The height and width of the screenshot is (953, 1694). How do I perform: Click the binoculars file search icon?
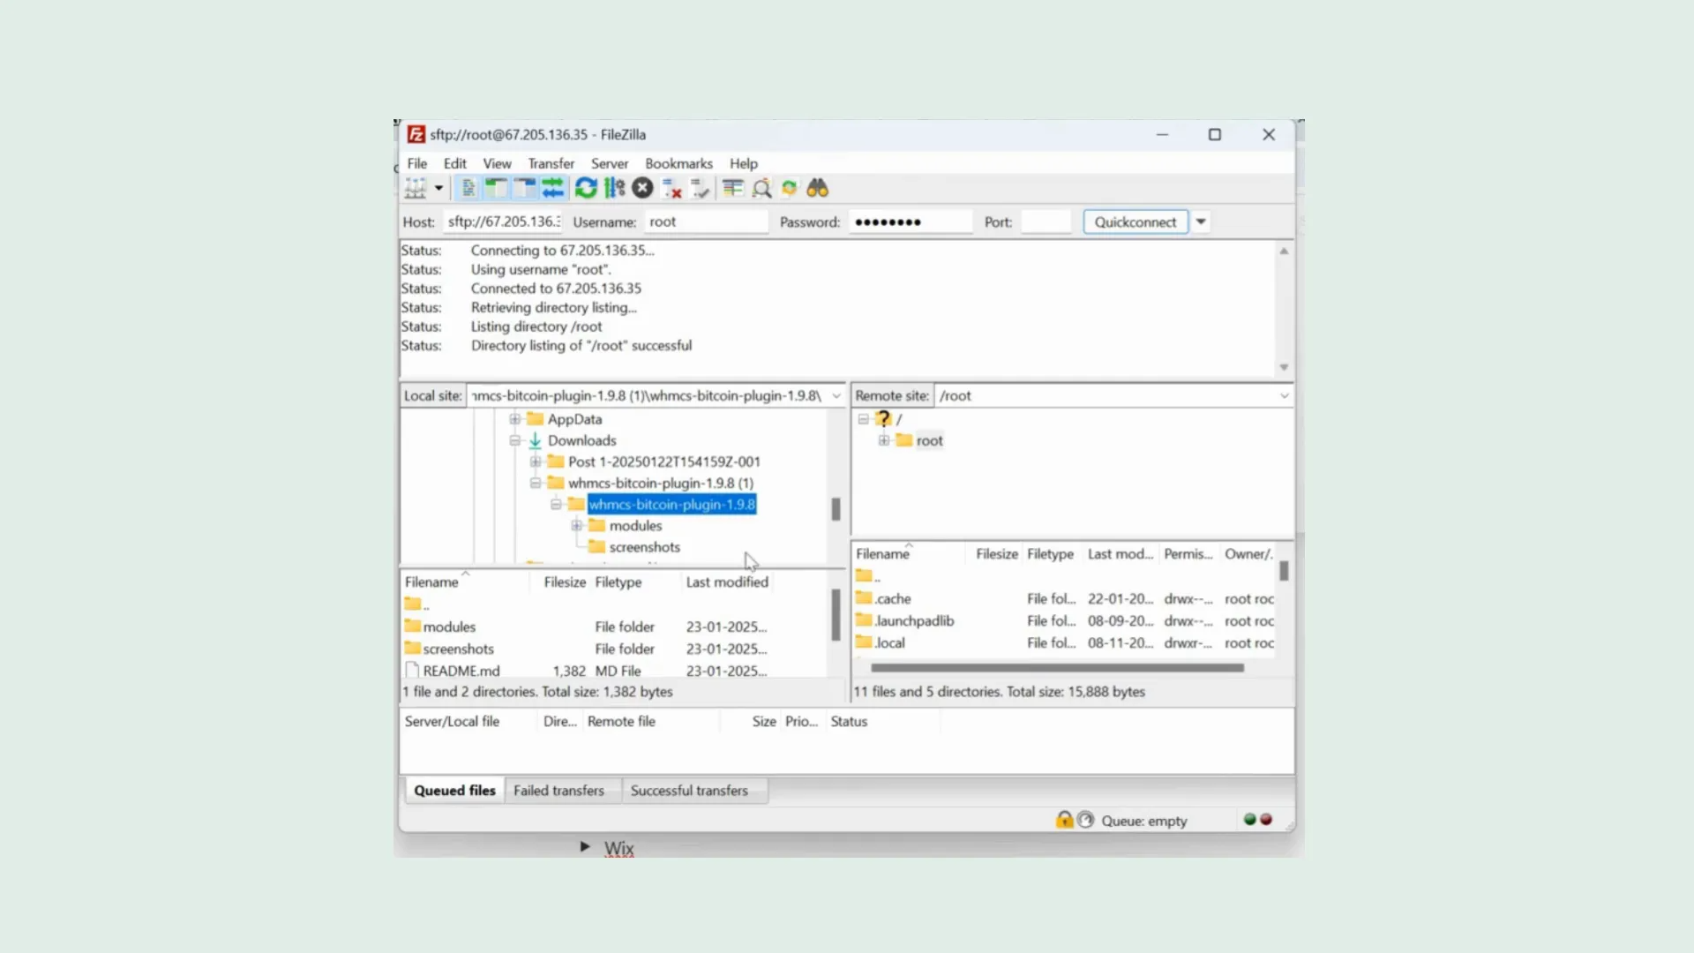tap(818, 188)
